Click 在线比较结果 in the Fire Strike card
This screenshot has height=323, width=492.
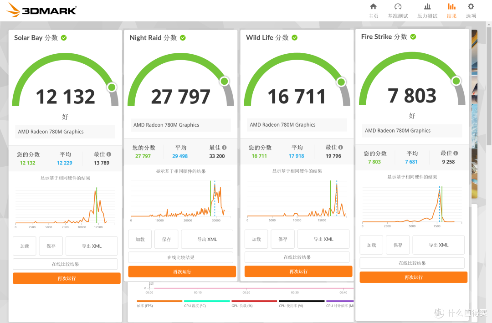tap(412, 263)
